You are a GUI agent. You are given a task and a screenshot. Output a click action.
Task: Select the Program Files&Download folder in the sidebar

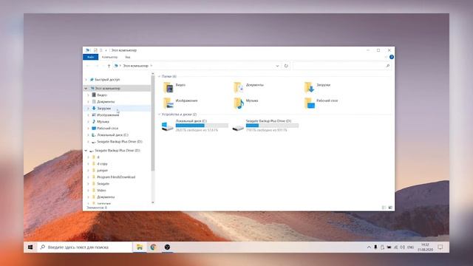[116, 177]
